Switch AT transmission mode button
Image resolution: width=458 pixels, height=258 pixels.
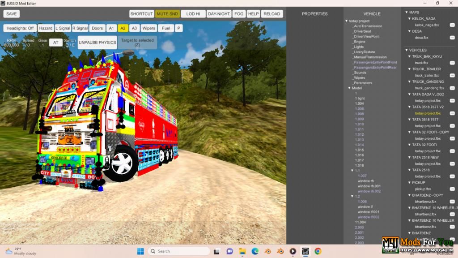pyautogui.click(x=56, y=43)
